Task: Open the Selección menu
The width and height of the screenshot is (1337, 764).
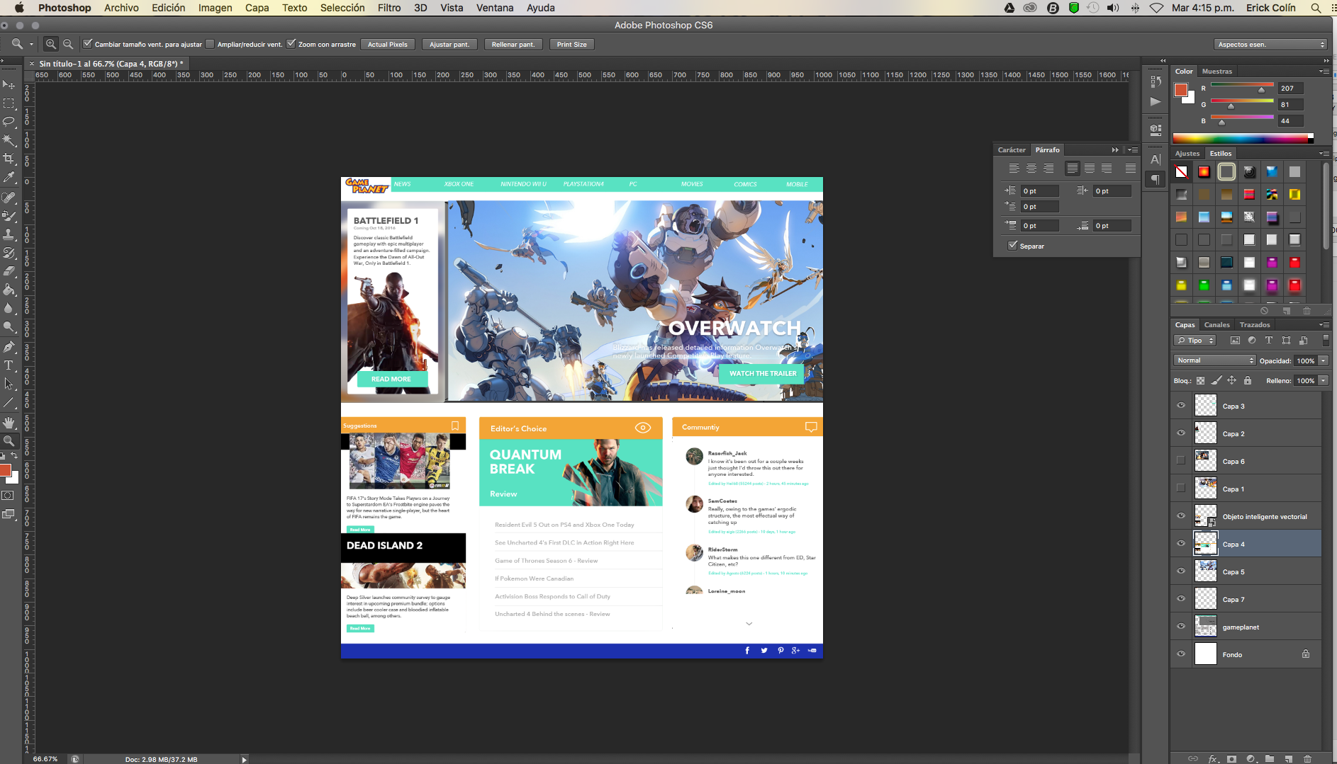Action: click(x=342, y=8)
